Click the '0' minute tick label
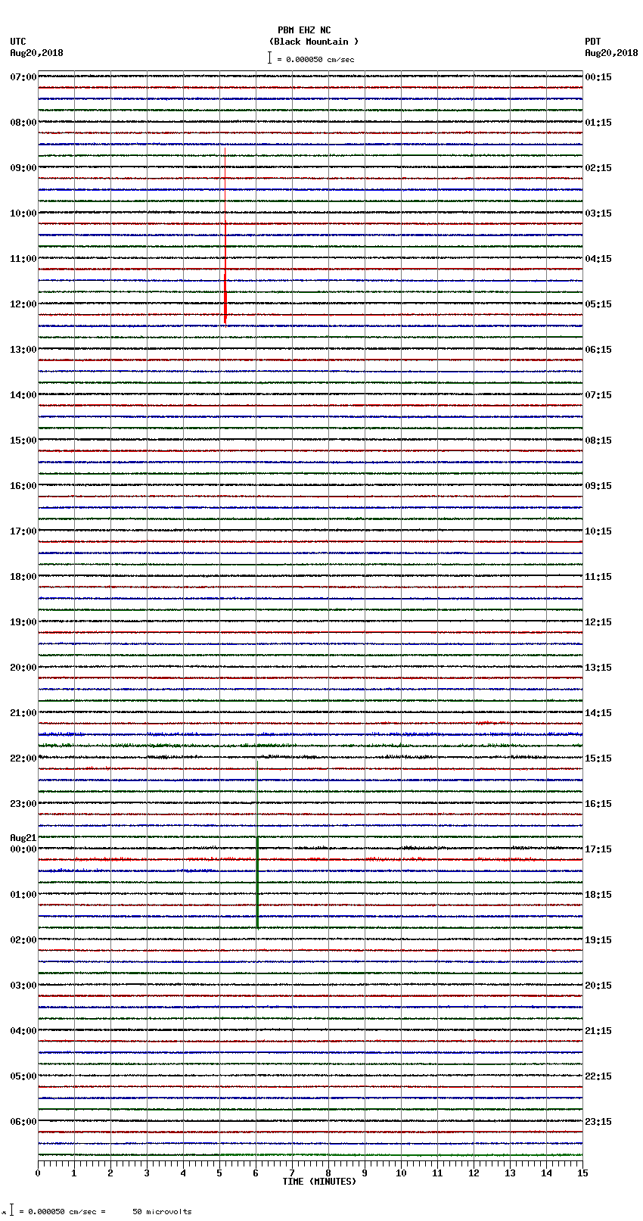 38,1173
